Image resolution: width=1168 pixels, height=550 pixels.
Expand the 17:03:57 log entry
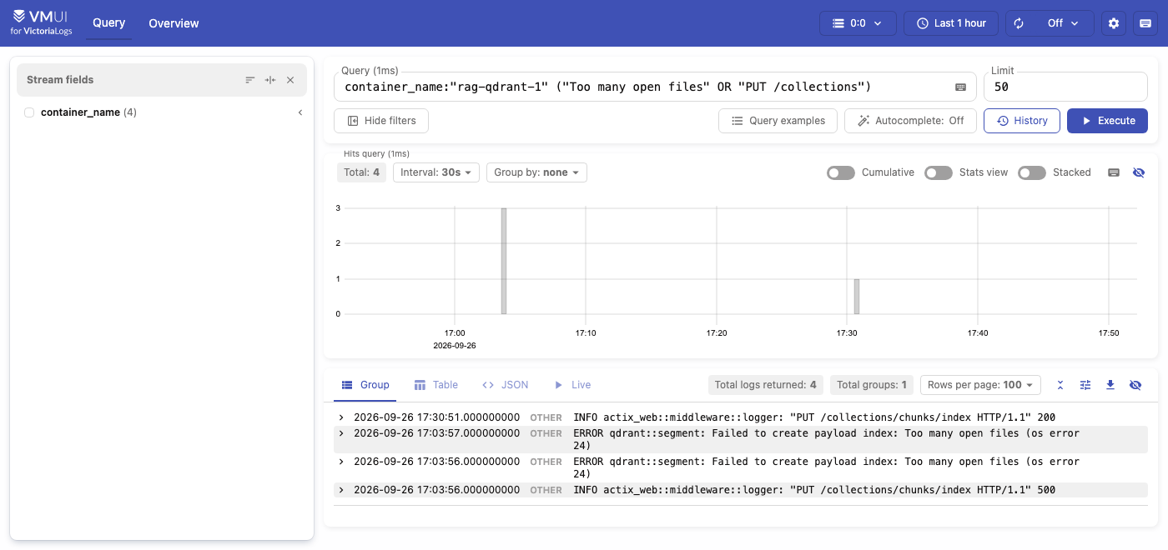341,433
